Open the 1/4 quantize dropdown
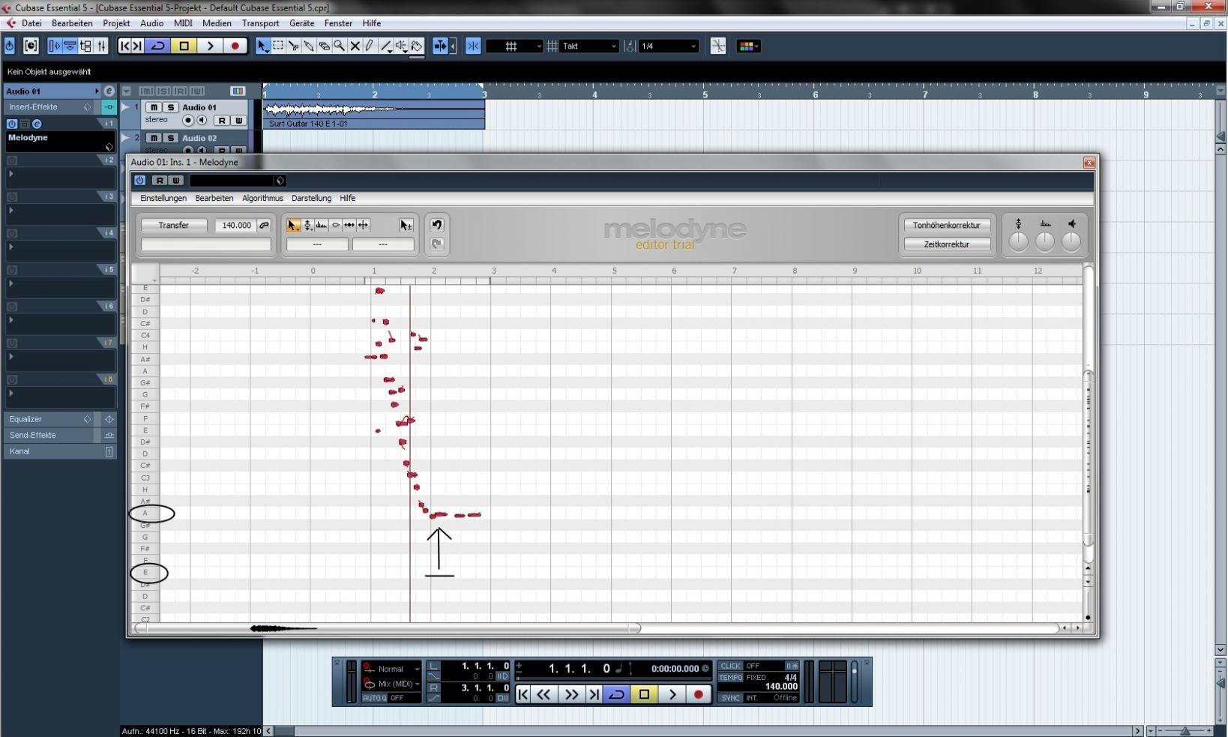This screenshot has width=1228, height=737. (669, 46)
